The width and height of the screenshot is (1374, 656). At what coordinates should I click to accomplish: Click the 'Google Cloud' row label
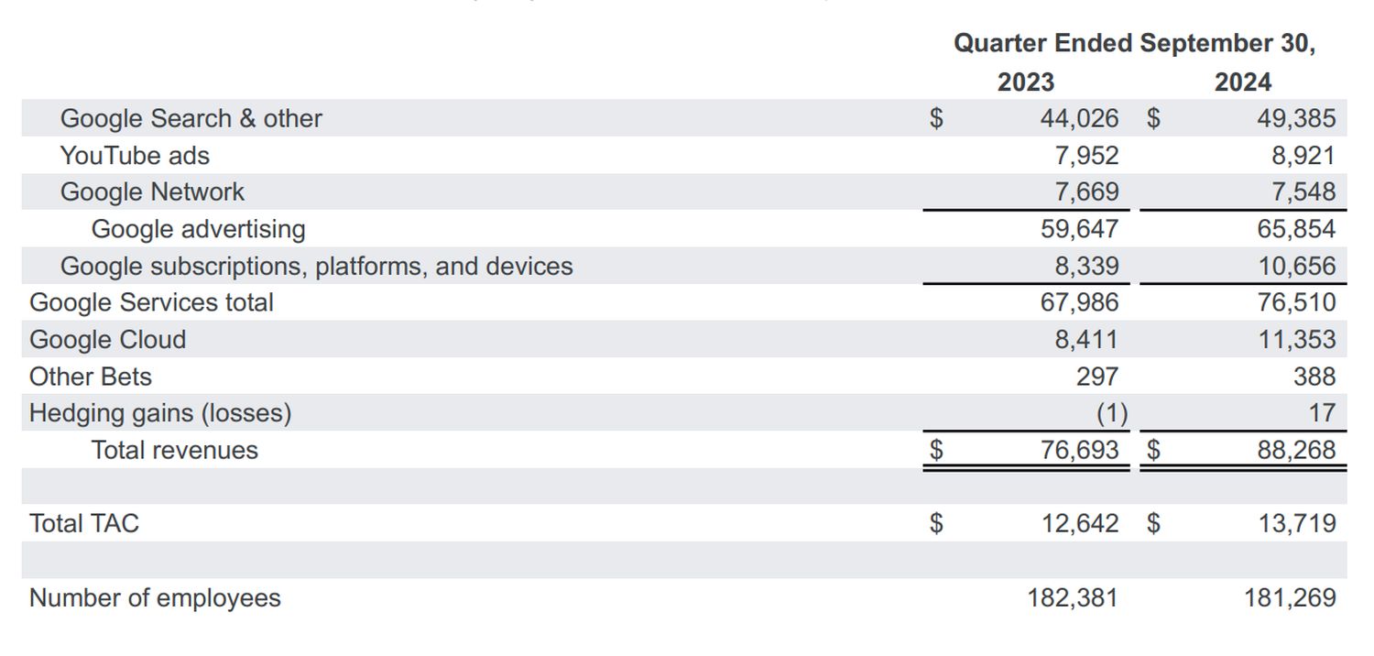click(107, 340)
